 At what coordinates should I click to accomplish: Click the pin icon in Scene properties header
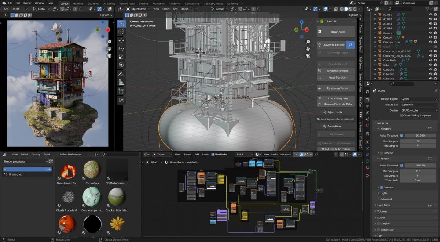tap(436, 91)
